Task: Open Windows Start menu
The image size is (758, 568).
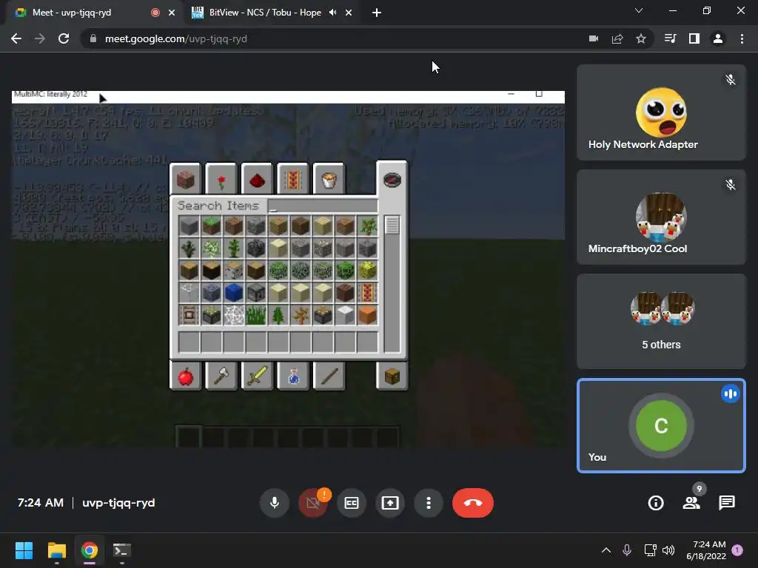Action: (x=24, y=550)
